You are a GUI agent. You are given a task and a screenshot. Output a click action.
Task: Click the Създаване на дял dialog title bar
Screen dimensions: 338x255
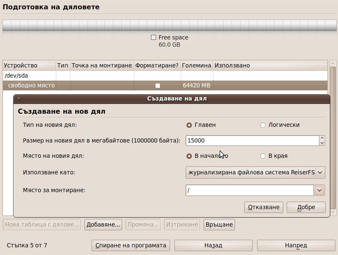(x=172, y=99)
